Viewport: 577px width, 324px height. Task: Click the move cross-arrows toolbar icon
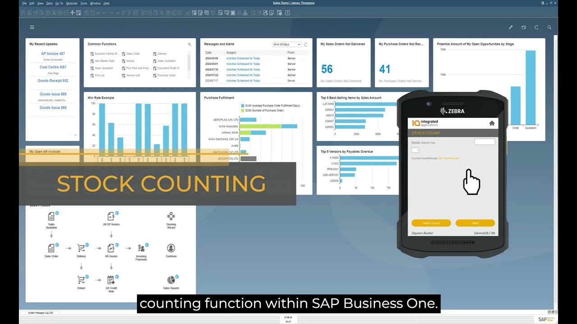72,13
